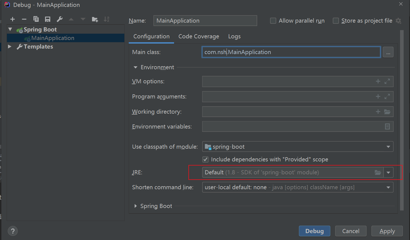Viewport: 410px width, 240px height.
Task: Click into the VM options field
Action: coord(287,81)
